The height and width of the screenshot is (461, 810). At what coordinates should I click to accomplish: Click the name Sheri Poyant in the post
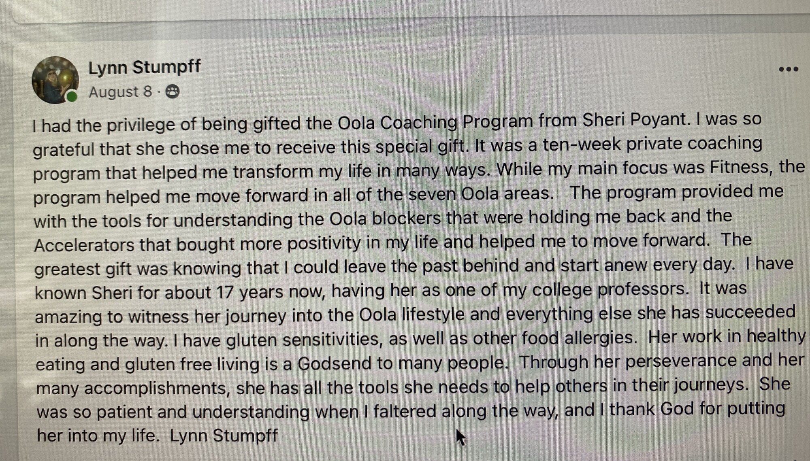[635, 120]
